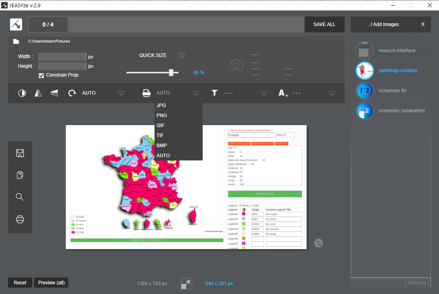The width and height of the screenshot is (439, 294).
Task: Click the 0 / 4 counter button
Action: pyautogui.click(x=48, y=24)
